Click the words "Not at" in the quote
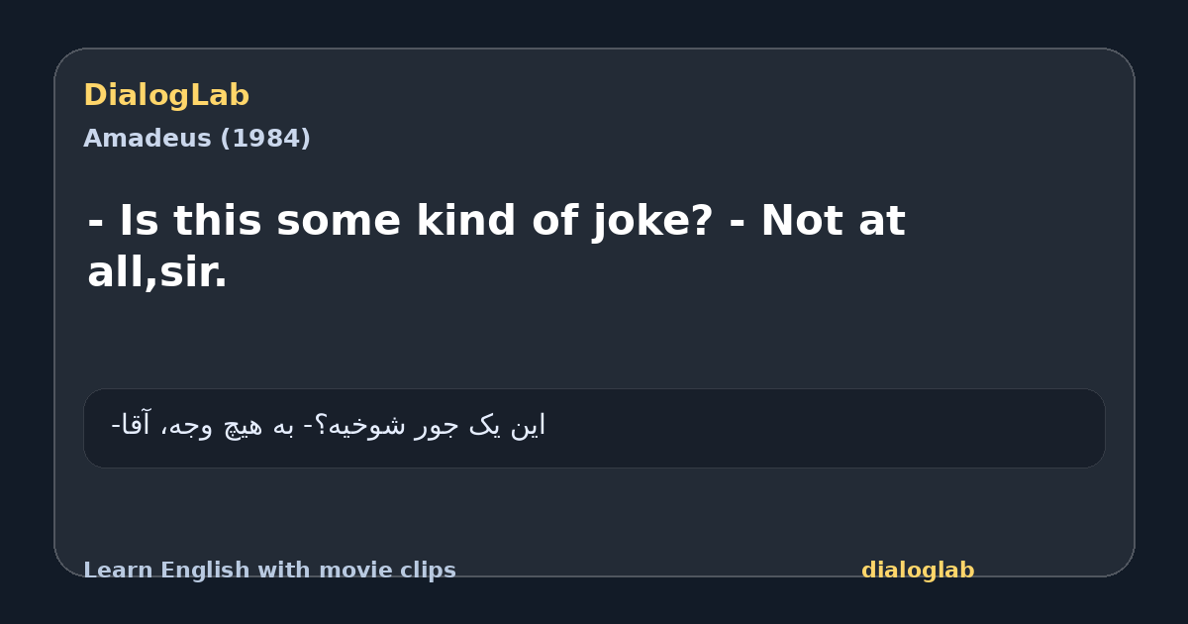The image size is (1188, 624). tap(833, 222)
